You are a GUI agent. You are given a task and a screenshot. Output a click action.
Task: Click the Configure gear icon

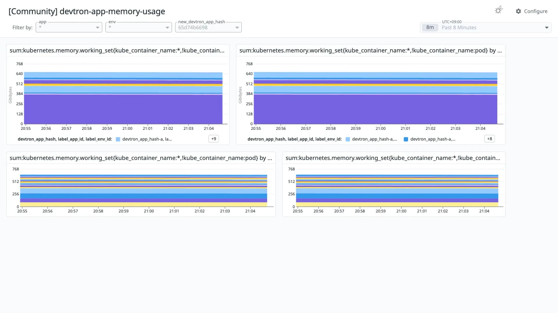click(x=518, y=11)
